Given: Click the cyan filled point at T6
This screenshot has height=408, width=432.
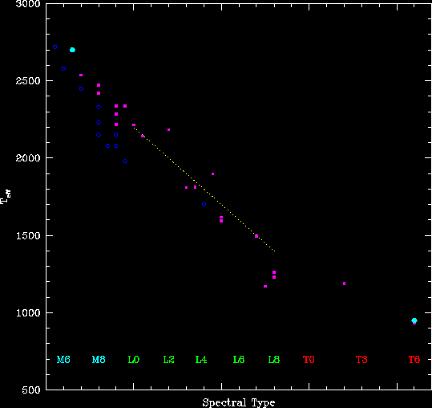Looking at the screenshot, I should (414, 320).
